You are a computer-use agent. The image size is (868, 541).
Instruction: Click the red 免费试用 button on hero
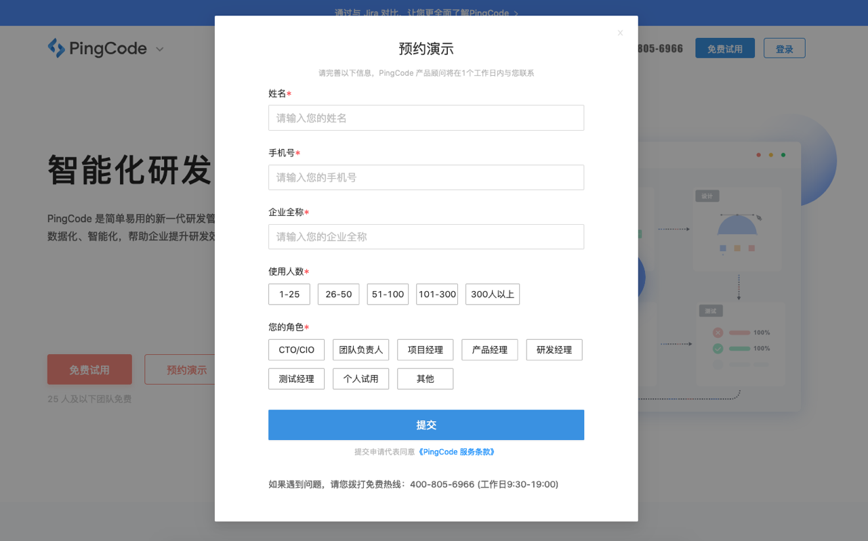[x=89, y=370]
